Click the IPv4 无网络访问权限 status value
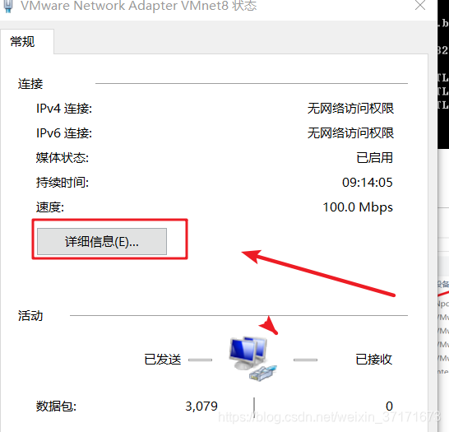Viewport: 449px width, 432px height. (350, 109)
